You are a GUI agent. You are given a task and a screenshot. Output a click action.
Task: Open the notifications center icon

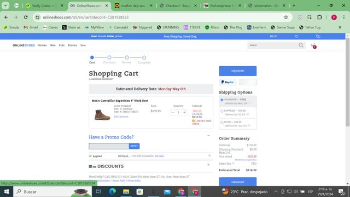[341, 192]
